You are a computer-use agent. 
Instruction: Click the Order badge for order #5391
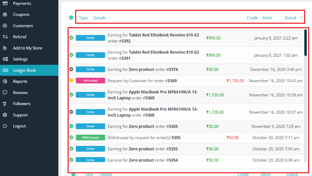point(90,55)
